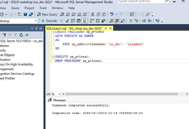This screenshot has height=129, width=189.
Task: Click the horizontal scrollbar in editor
Action: click(x=121, y=94)
